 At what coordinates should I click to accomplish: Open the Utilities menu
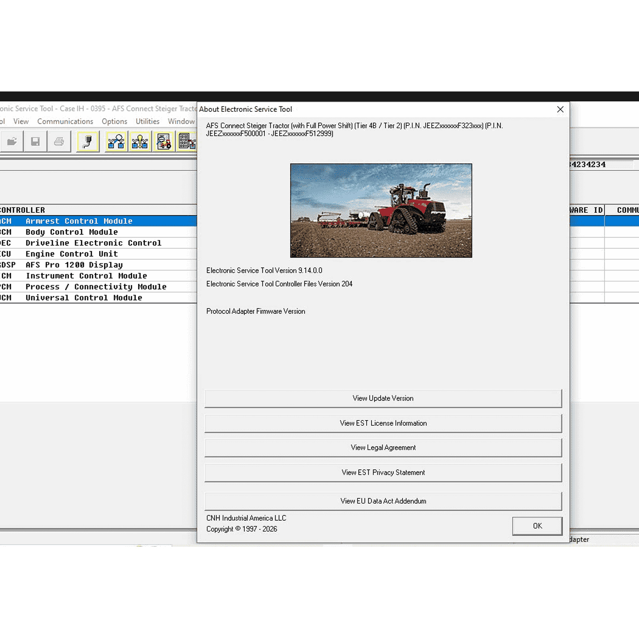pos(147,121)
